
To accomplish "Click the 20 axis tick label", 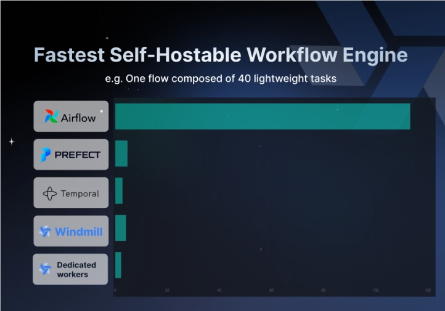I will coord(167,290).
